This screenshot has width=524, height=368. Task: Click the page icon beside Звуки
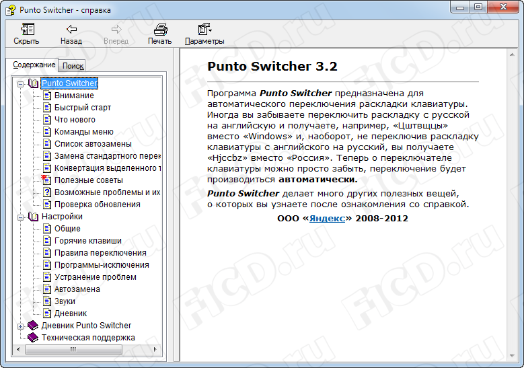(x=47, y=301)
